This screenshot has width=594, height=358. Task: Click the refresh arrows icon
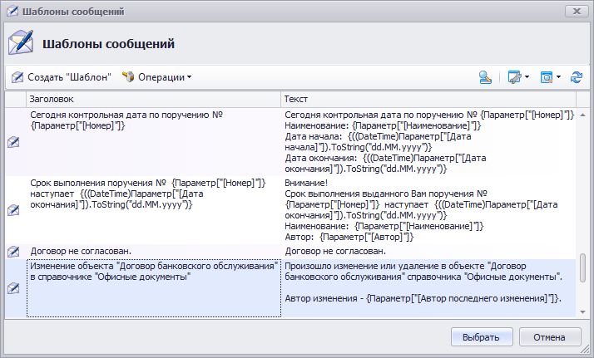click(x=576, y=77)
